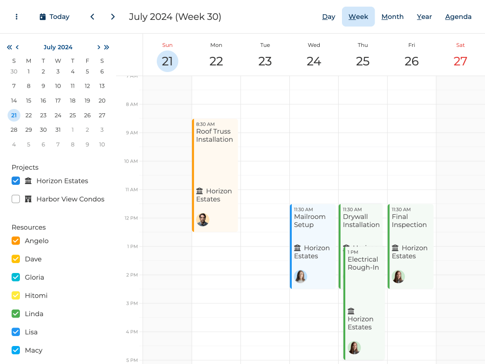The height and width of the screenshot is (364, 485).
Task: Open the Mailroom Setup event
Action: coord(313,227)
